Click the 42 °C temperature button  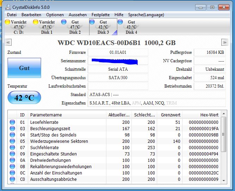click(x=24, y=97)
